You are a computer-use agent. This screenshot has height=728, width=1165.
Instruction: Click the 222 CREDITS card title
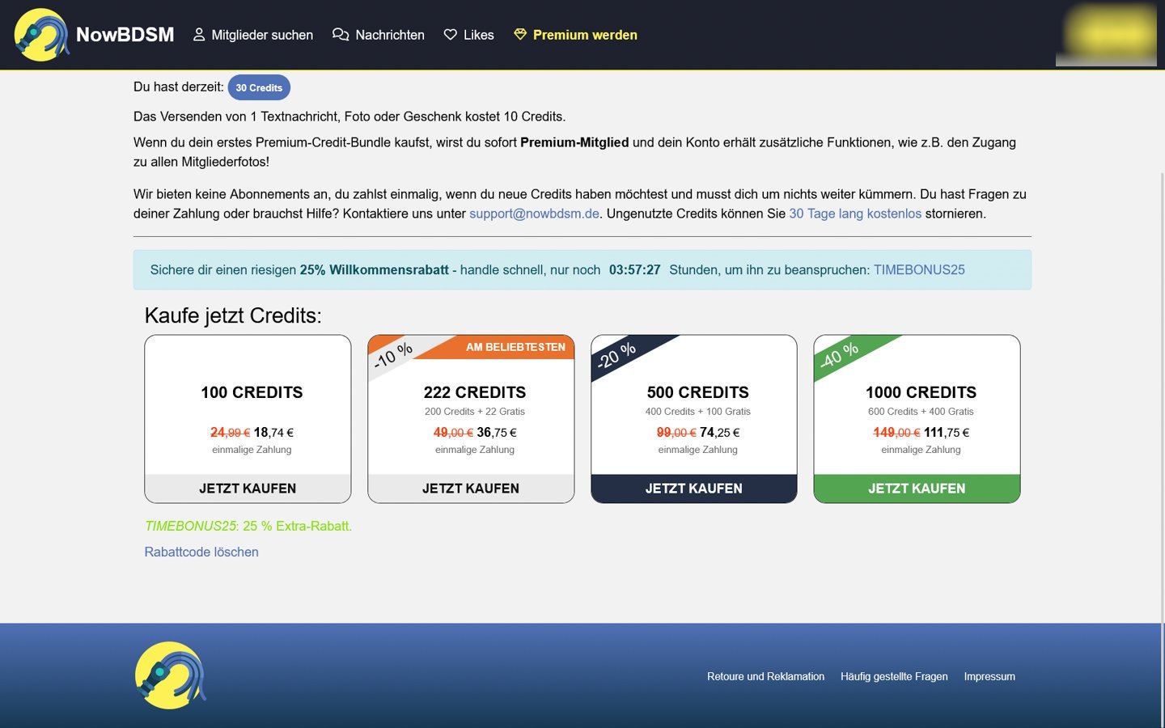[x=475, y=392]
